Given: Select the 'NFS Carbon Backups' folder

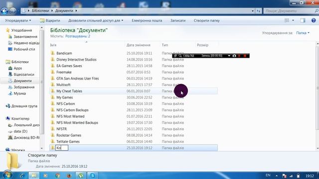Looking at the screenshot, I should (72, 110).
